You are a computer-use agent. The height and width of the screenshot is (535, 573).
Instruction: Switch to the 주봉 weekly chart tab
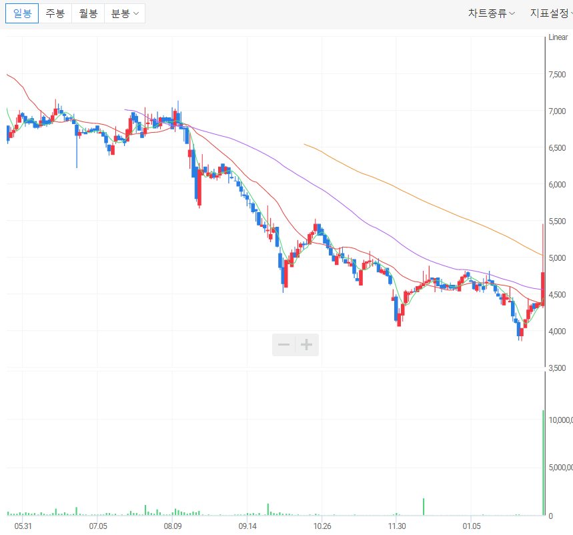click(x=55, y=13)
